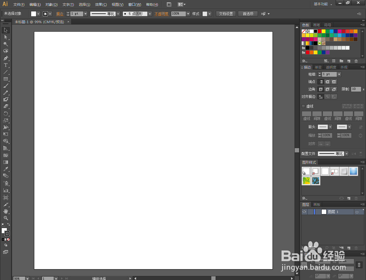The image size is (366, 280).
Task: Switch to the 画笔 tab
Action: pos(316,25)
